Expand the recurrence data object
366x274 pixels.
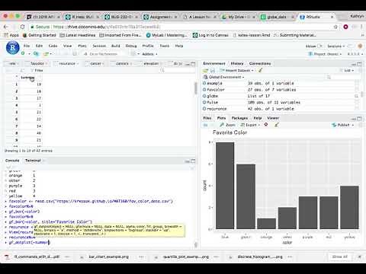pyautogui.click(x=204, y=109)
